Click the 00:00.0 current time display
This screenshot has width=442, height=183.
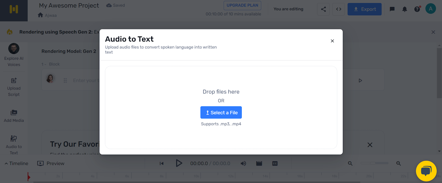point(199,163)
